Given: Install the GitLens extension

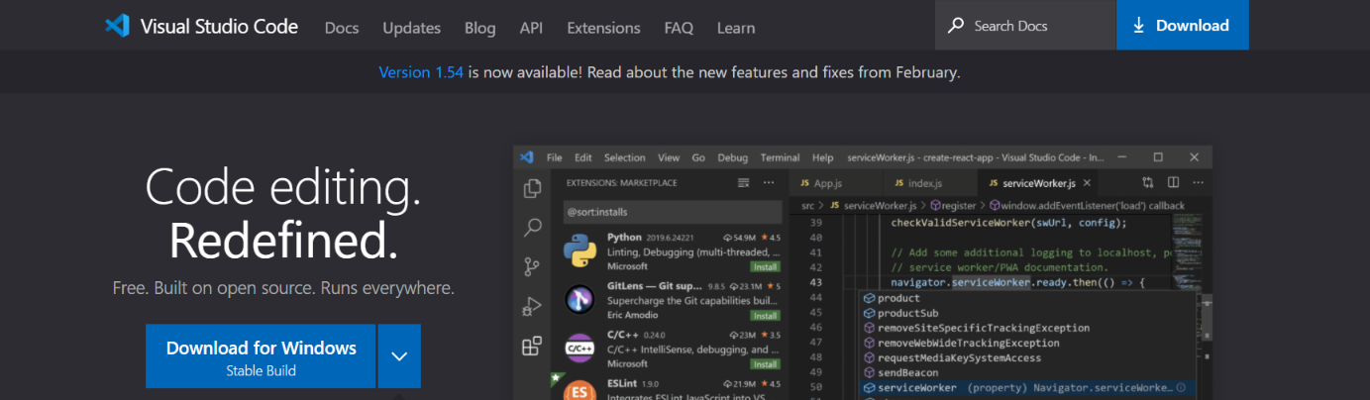Looking at the screenshot, I should pyautogui.click(x=764, y=315).
